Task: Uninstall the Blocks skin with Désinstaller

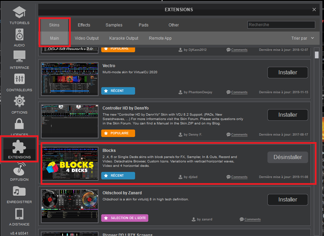Action: 287,157
